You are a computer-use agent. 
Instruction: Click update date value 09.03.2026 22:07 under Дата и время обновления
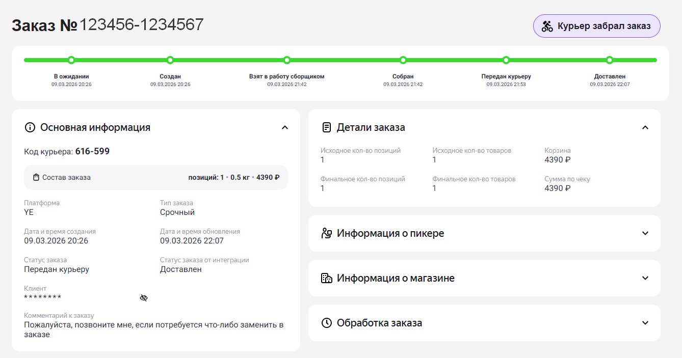click(x=192, y=241)
